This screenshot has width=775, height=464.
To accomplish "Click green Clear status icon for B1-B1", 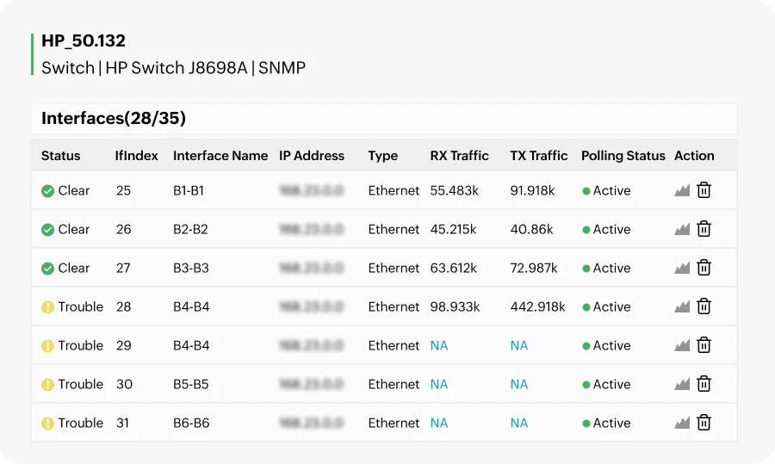I will pos(47,191).
